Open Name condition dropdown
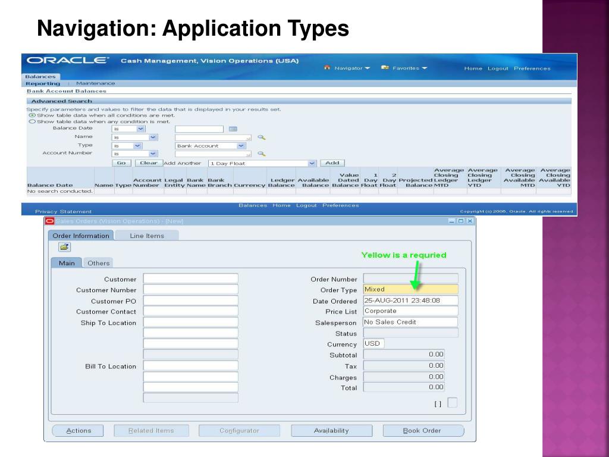 pyautogui.click(x=134, y=137)
